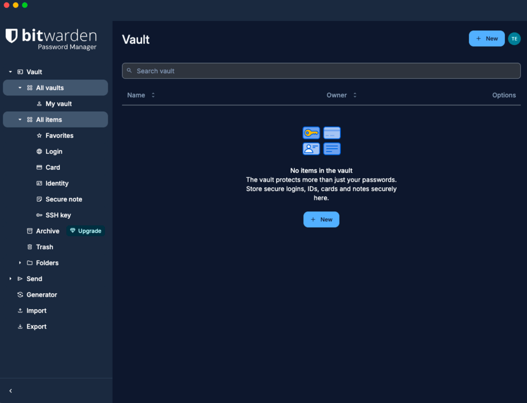527x403 pixels.
Task: Collapse the All items chevron
Action: 20,119
